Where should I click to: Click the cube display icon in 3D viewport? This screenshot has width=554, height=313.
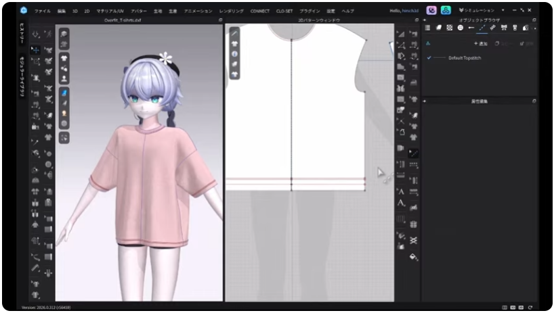coord(64,34)
